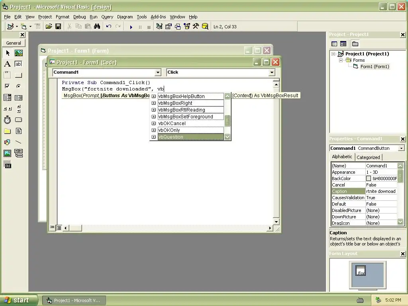The width and height of the screenshot is (408, 306).
Task: Click the Find binoculars icon
Action: [97, 27]
